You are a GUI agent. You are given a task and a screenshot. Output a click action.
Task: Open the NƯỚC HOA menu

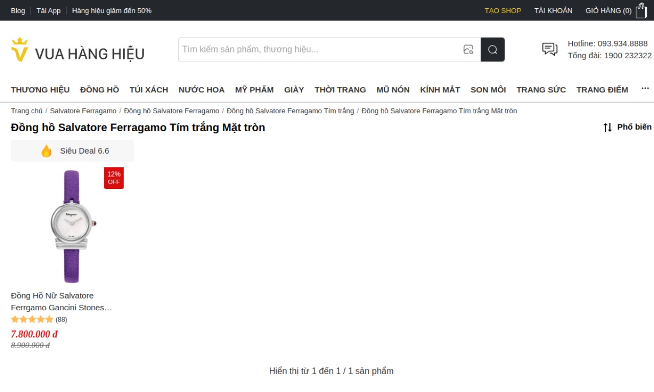[201, 90]
